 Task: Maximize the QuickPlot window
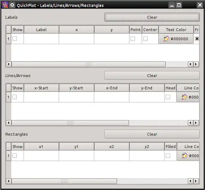(x=179, y=5)
